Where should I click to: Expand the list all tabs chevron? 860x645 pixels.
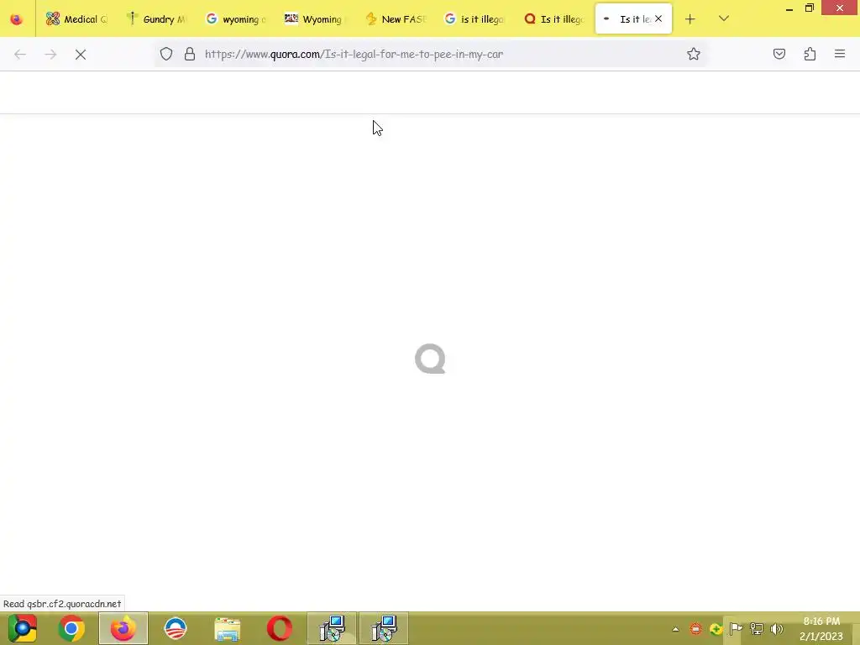pos(723,18)
